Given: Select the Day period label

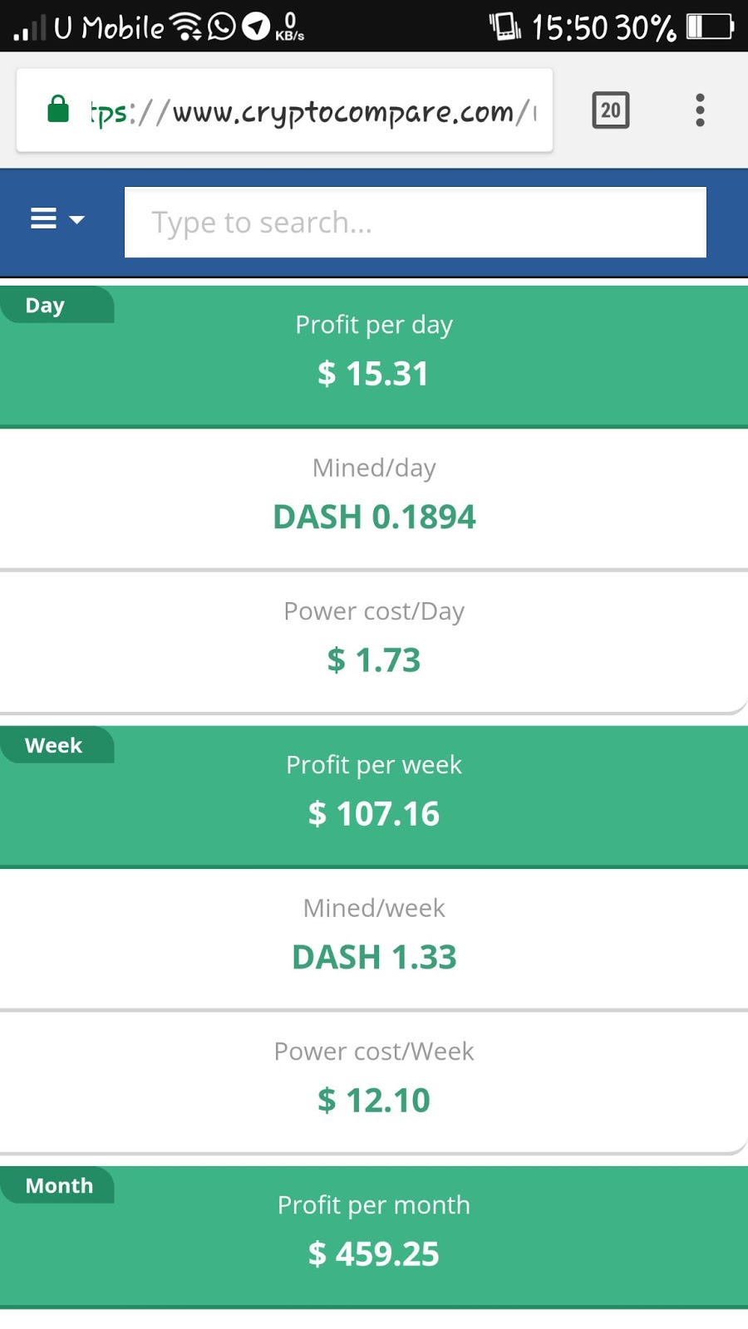Looking at the screenshot, I should pyautogui.click(x=46, y=306).
